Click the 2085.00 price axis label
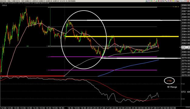The image size is (190, 109). coord(185,26)
